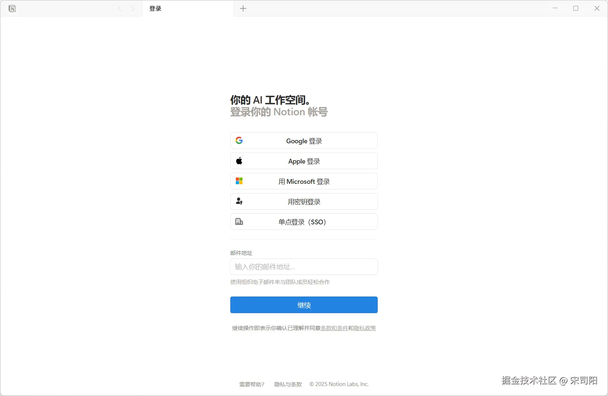Open a new tab with plus icon

point(243,8)
